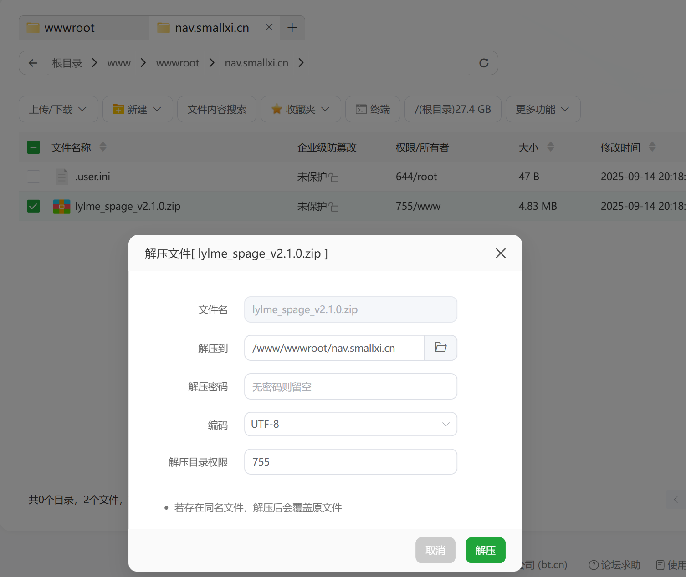The width and height of the screenshot is (686, 577).
Task: Expand the 上传/下载 dropdown
Action: pos(58,109)
